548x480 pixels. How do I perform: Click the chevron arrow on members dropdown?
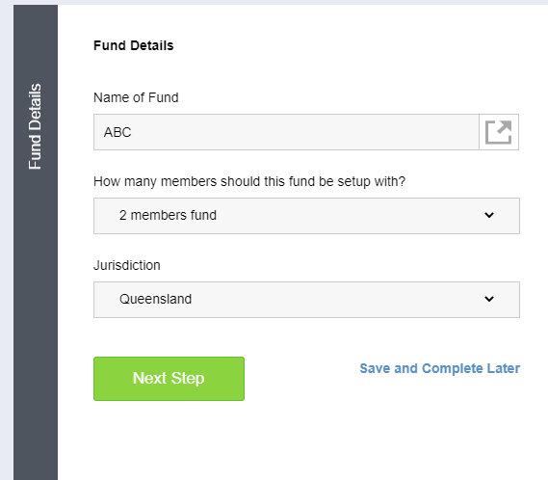point(489,215)
